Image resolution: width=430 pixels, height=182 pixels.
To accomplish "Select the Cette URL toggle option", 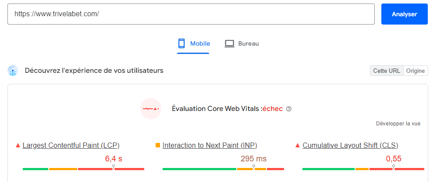I will tap(387, 71).
